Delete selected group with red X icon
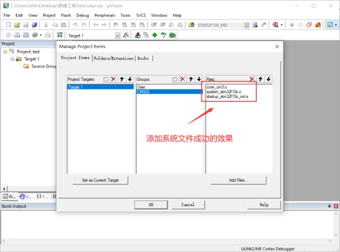The height and width of the screenshot is (252, 340). [x=182, y=79]
